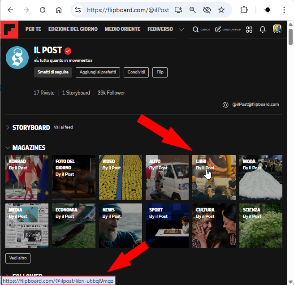Click the @ilPost@flipboard.com handle
Image resolution: width=294 pixels, height=285 pixels.
click(x=255, y=104)
